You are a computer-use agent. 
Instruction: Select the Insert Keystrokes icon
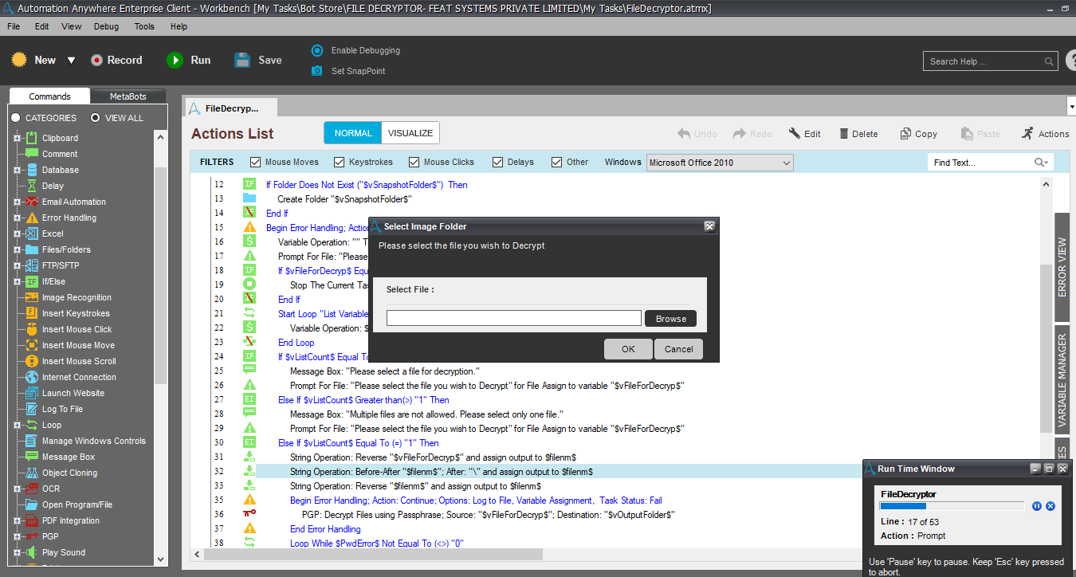coord(32,313)
